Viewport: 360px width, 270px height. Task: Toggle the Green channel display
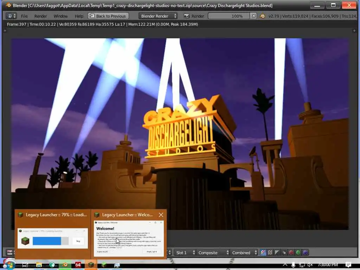298,252
